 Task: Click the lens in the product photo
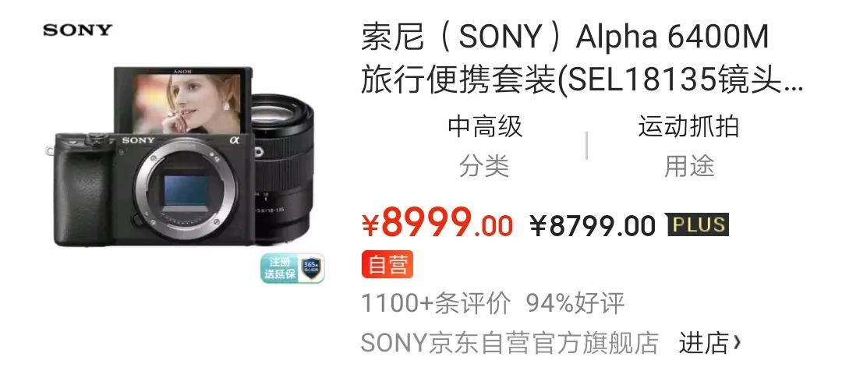point(282,167)
